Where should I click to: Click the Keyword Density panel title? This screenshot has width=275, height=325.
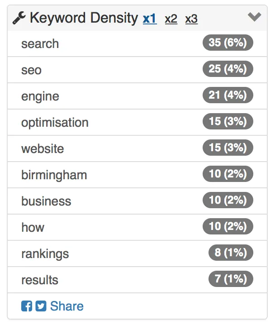click(84, 18)
